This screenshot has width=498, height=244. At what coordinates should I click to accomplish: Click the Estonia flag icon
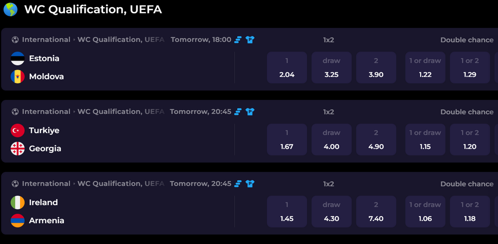click(18, 58)
